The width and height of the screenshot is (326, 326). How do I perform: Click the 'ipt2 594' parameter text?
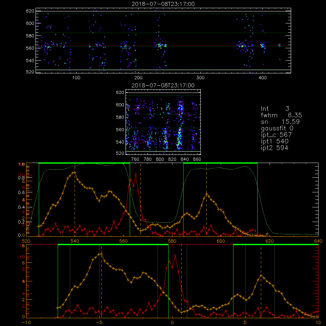(274, 148)
